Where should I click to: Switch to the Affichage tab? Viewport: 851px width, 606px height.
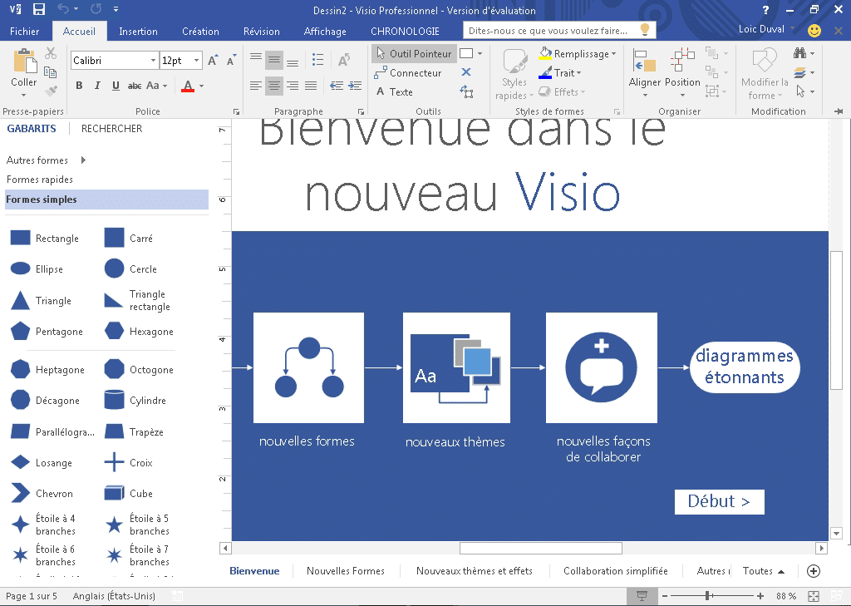tap(325, 32)
